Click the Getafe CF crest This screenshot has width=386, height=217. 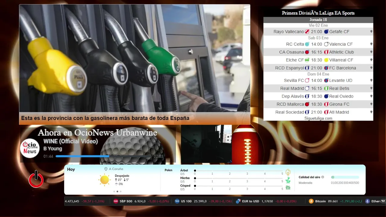(x=326, y=32)
